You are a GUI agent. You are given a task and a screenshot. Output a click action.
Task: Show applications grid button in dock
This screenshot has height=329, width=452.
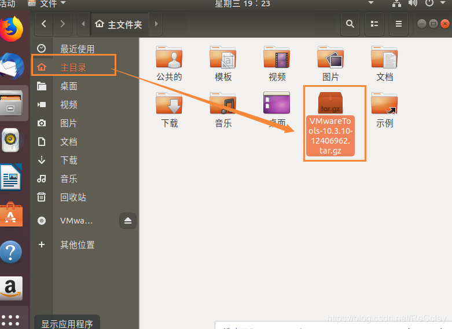[x=10, y=320]
